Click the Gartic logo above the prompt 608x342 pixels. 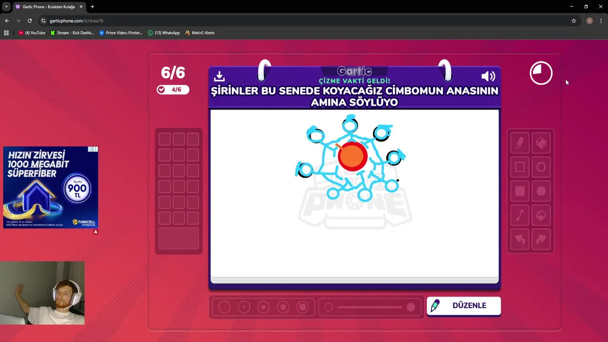click(354, 71)
